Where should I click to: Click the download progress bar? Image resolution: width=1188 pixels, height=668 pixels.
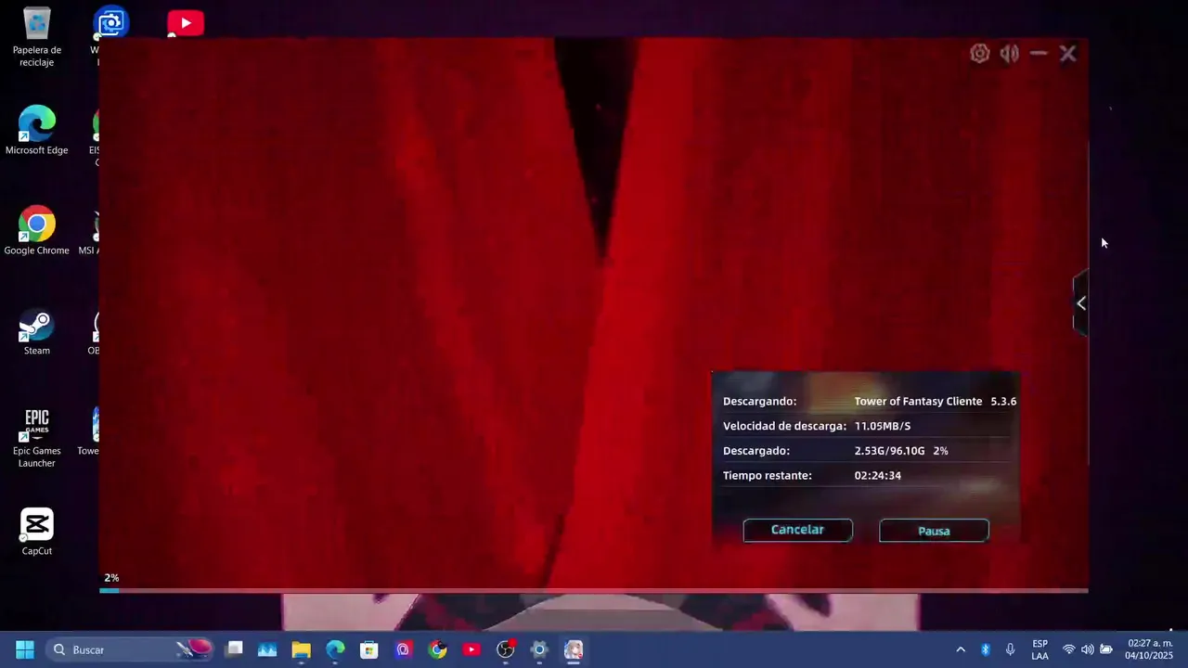tap(594, 590)
